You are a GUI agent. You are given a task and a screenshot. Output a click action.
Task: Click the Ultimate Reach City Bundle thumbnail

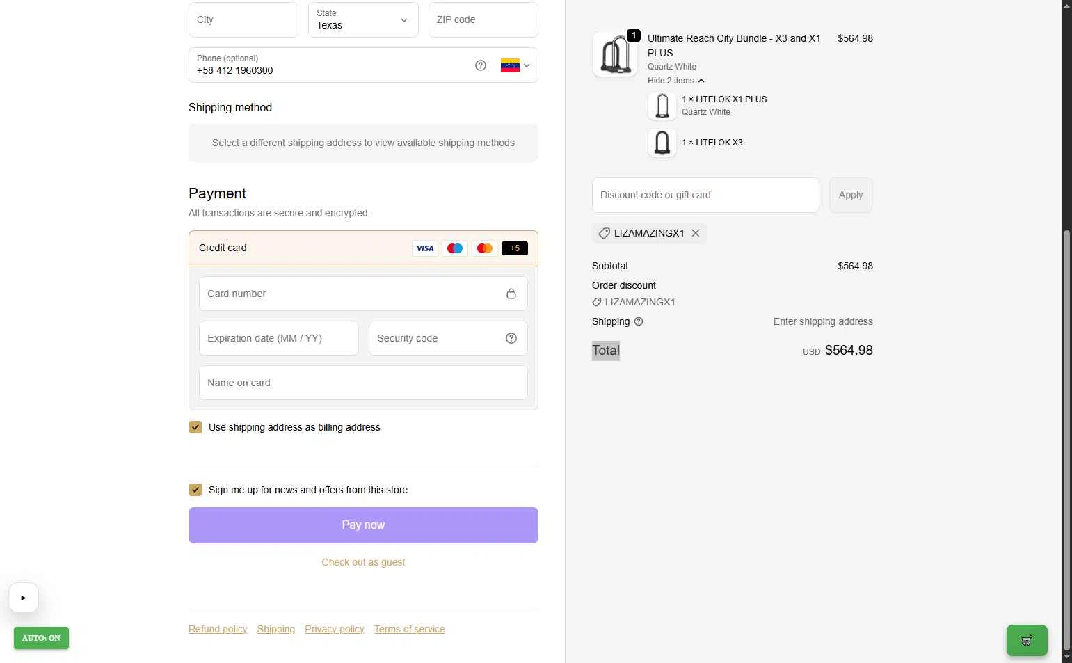click(x=615, y=54)
